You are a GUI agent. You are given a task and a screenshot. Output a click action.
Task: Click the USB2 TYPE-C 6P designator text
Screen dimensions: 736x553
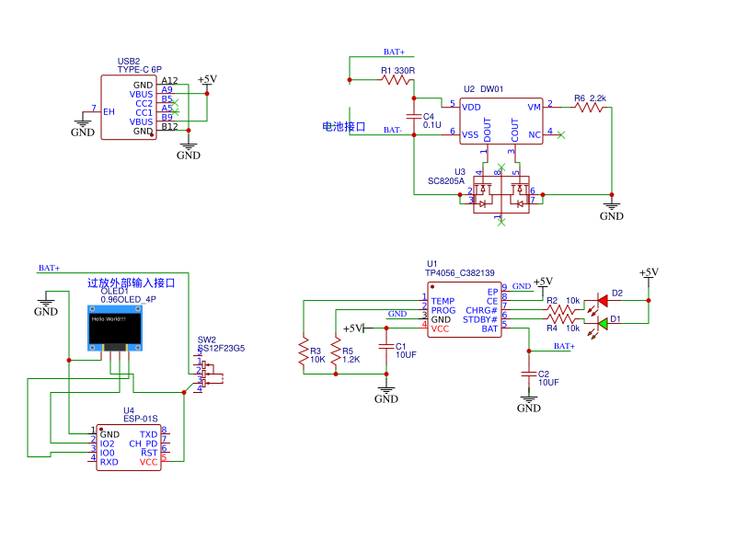(x=140, y=65)
